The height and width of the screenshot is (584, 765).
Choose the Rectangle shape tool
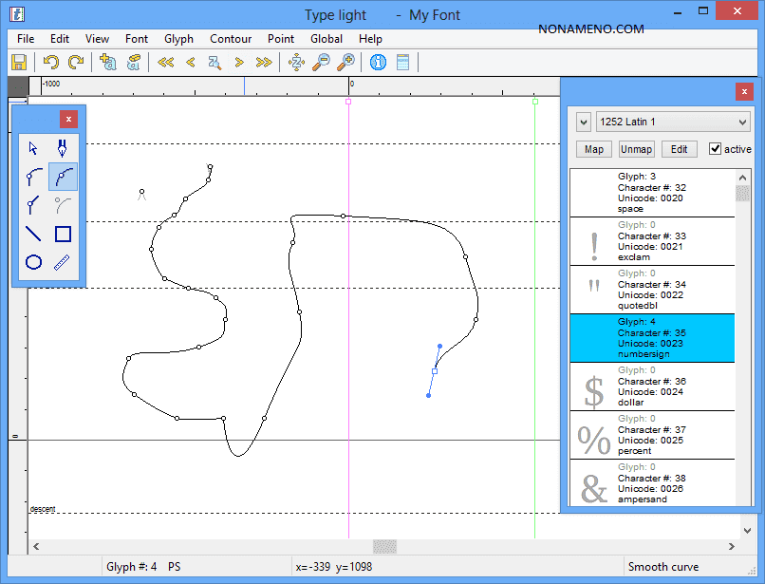pyautogui.click(x=63, y=234)
